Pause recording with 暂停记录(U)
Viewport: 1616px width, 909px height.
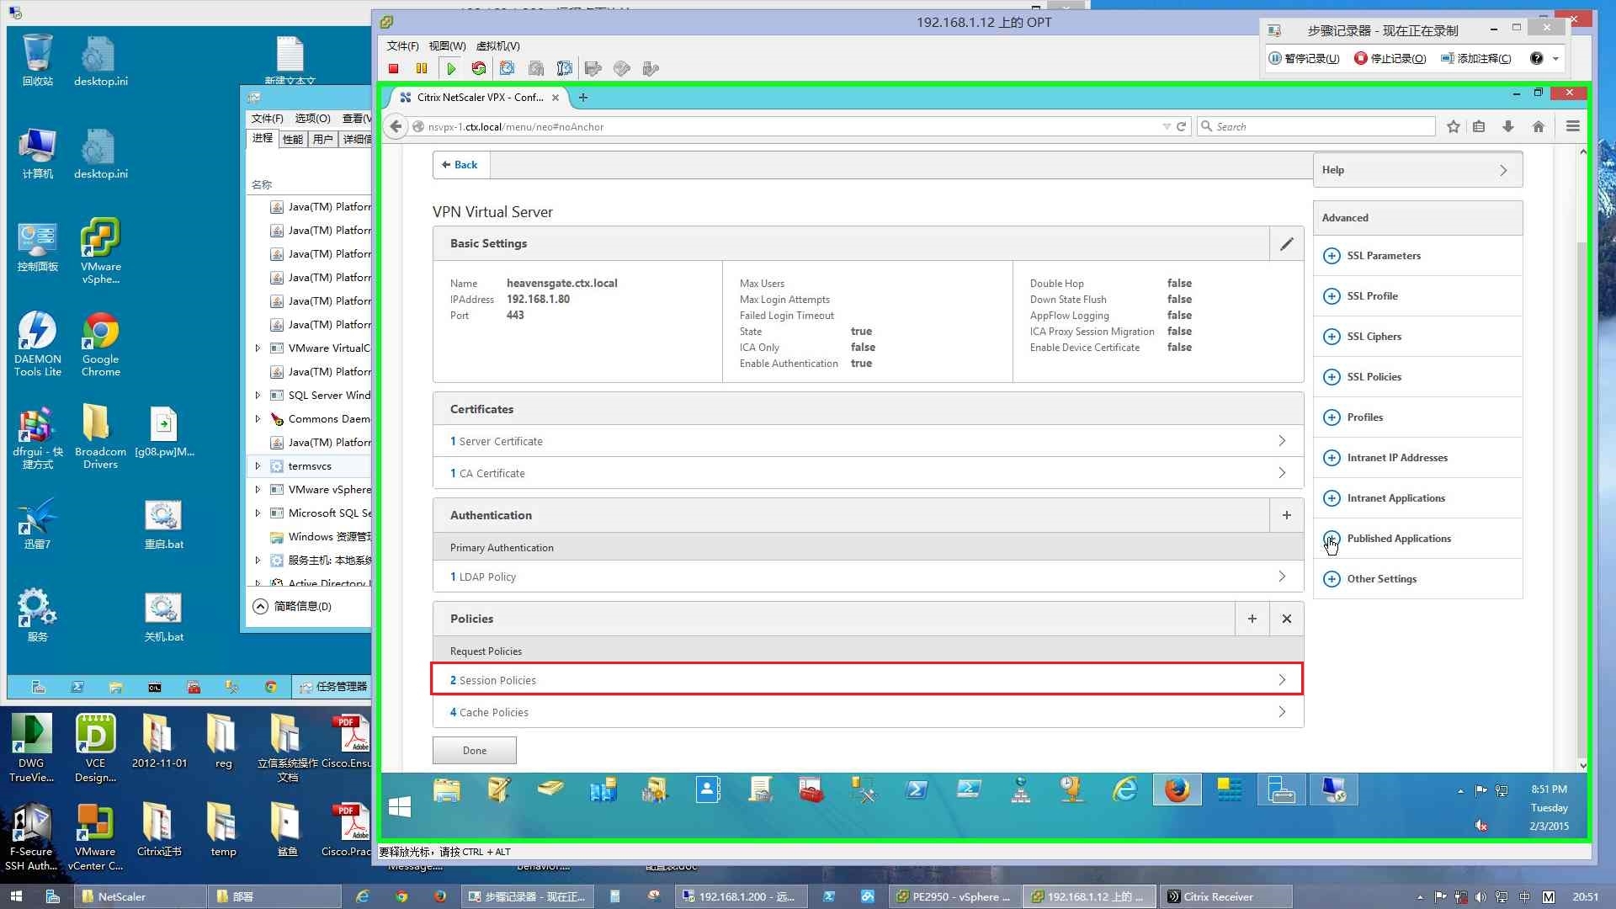[1304, 58]
